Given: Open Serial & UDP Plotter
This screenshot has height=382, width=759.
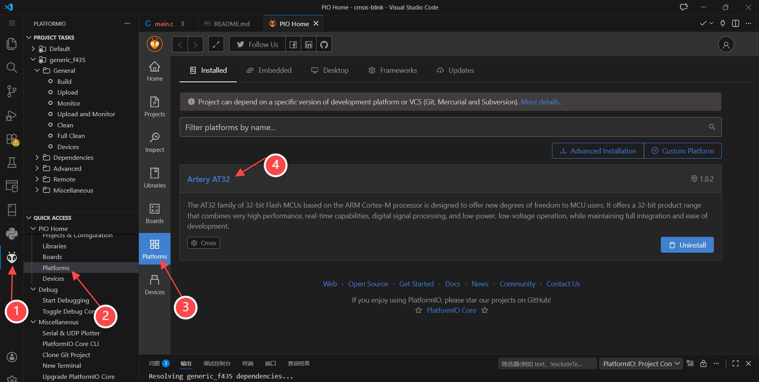Looking at the screenshot, I should 71,333.
